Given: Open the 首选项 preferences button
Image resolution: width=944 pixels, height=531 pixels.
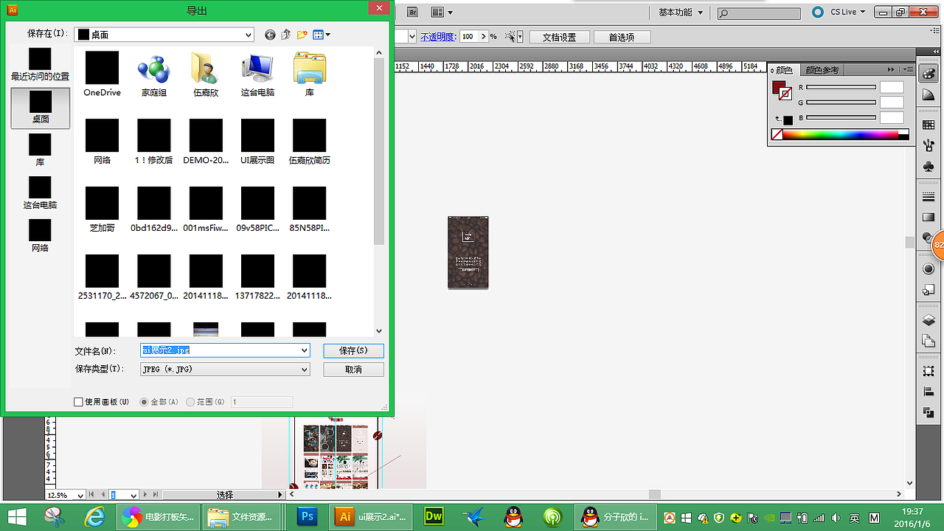Looking at the screenshot, I should click(622, 37).
